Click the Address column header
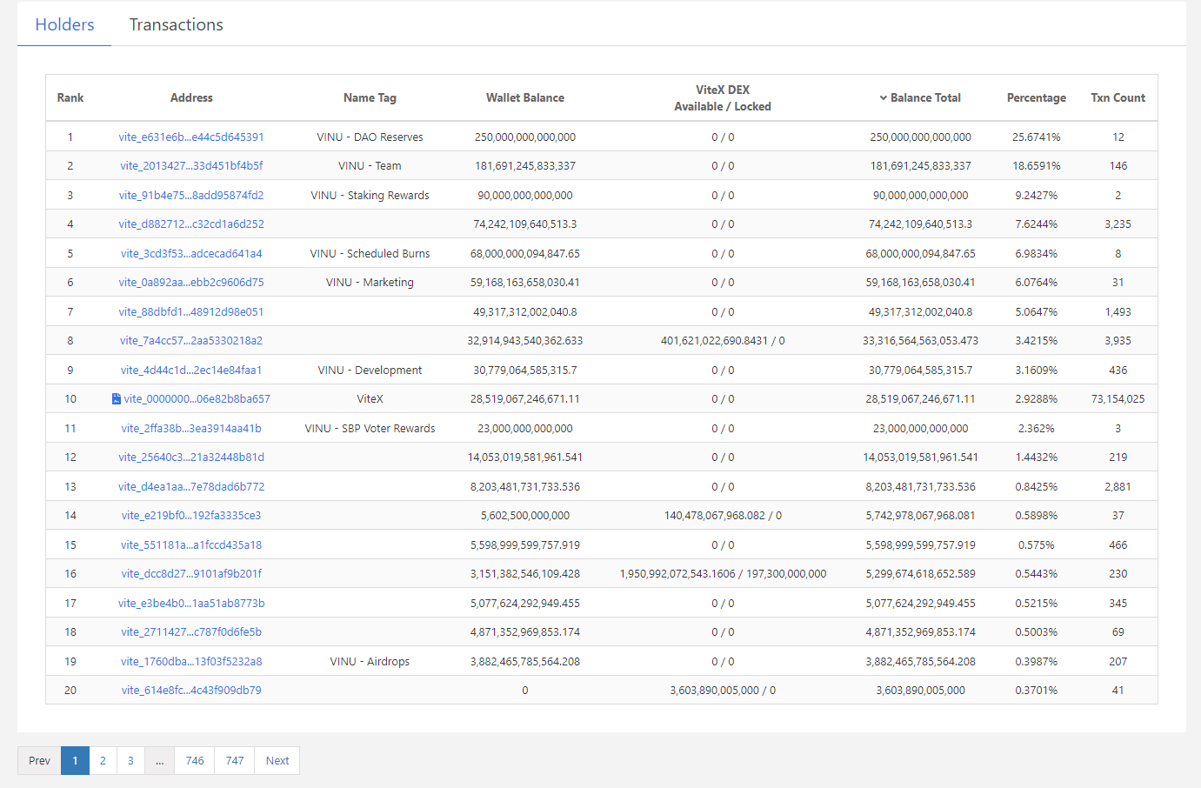 click(x=191, y=98)
